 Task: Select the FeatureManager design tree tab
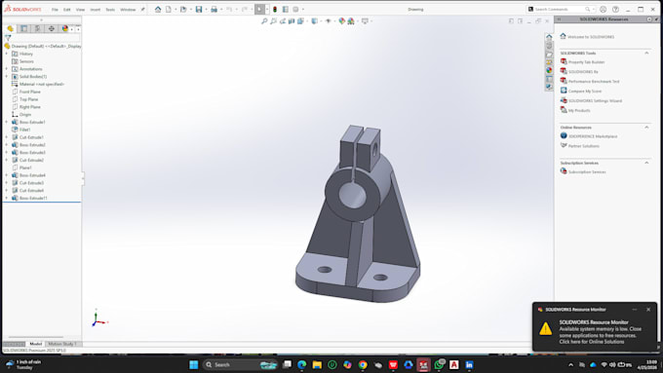pyautogui.click(x=10, y=28)
